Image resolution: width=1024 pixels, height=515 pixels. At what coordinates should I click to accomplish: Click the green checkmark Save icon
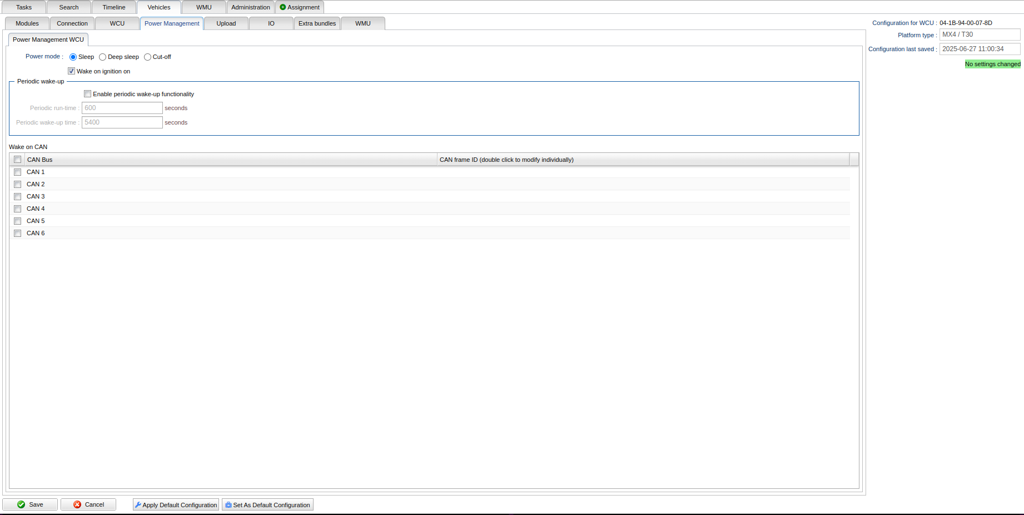point(21,504)
